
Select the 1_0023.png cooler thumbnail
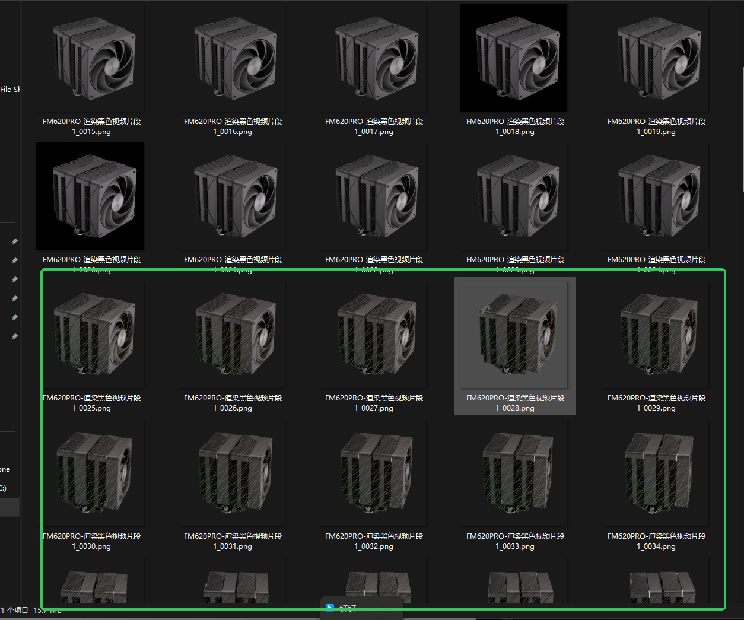(x=513, y=196)
